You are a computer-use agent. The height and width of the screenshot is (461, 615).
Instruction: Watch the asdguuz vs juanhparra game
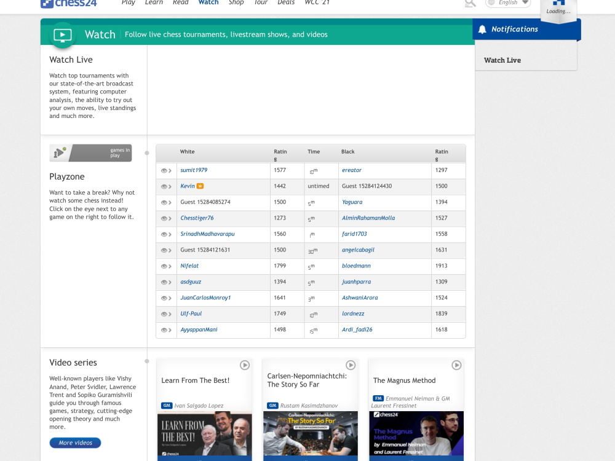pyautogui.click(x=166, y=282)
